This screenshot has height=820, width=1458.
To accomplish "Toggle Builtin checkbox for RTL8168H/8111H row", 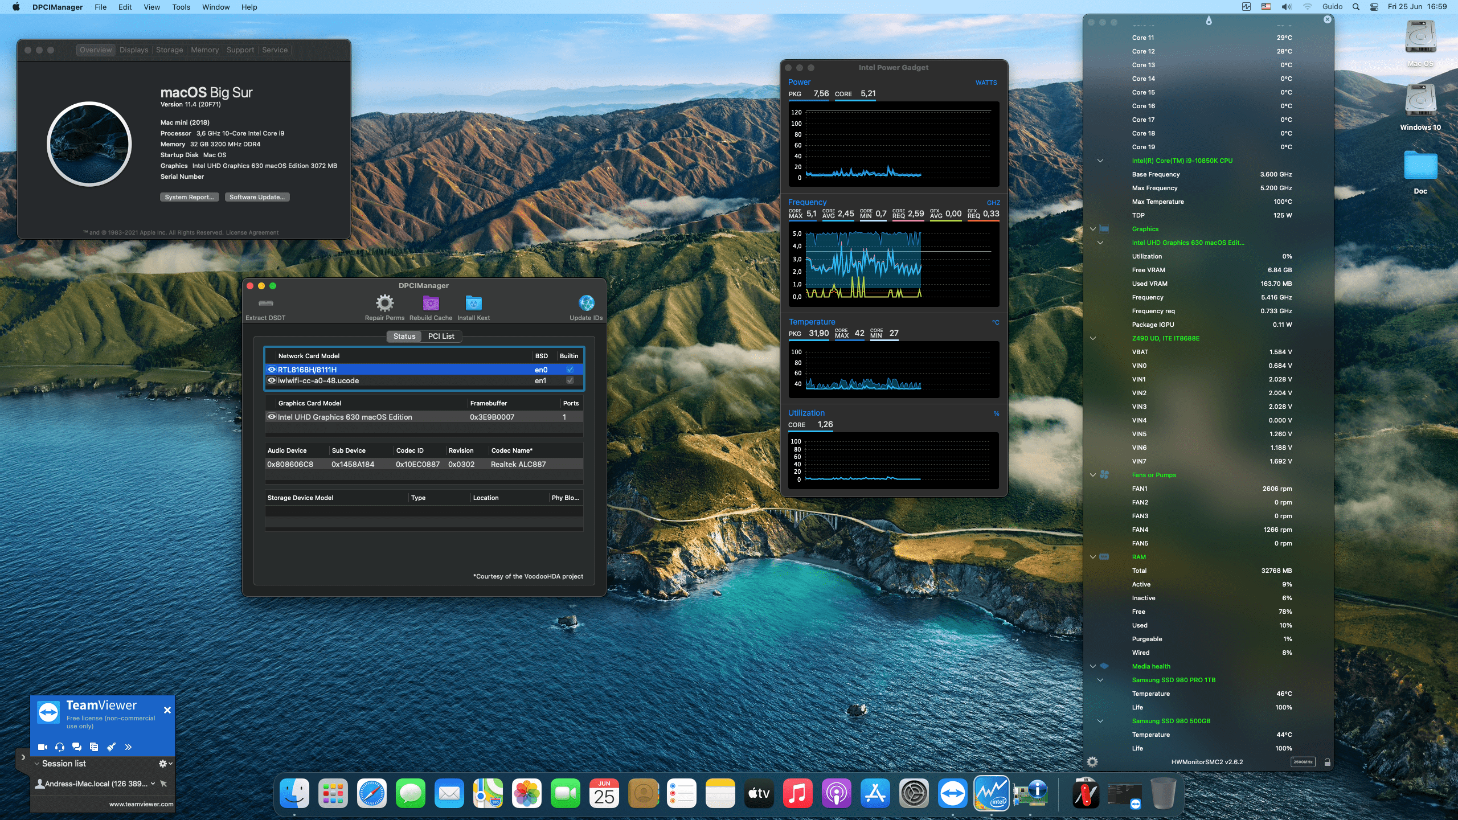I will click(x=570, y=370).
